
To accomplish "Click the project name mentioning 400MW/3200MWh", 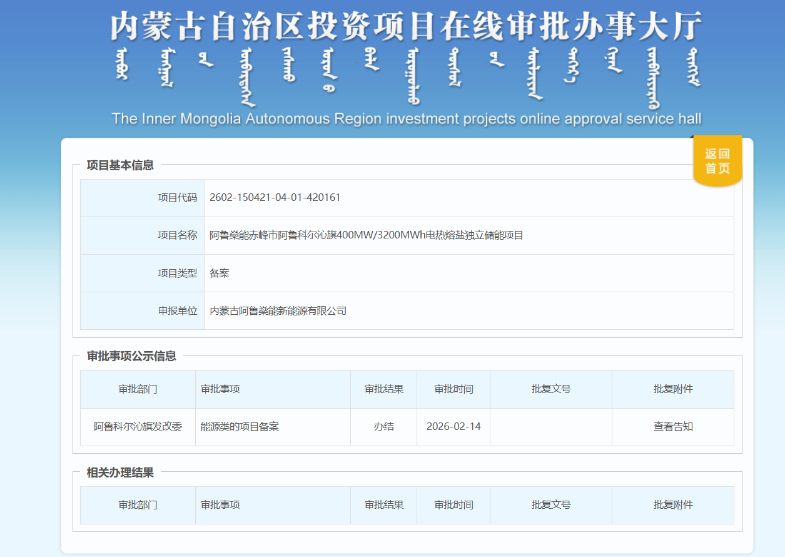I will pyautogui.click(x=366, y=235).
